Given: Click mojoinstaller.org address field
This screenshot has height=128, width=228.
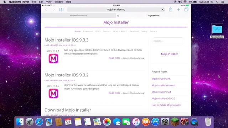Looking at the screenshot, I should (x=116, y=10).
